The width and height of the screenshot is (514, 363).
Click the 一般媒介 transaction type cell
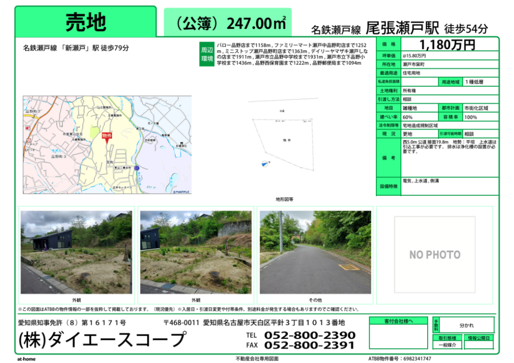447,345
